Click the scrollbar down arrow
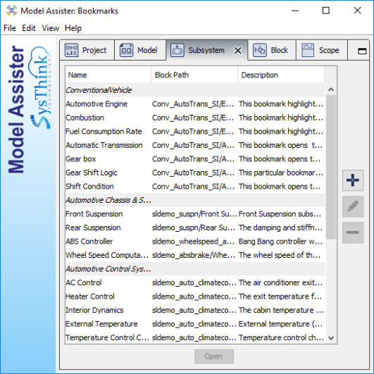374x374 pixels. tap(330, 338)
